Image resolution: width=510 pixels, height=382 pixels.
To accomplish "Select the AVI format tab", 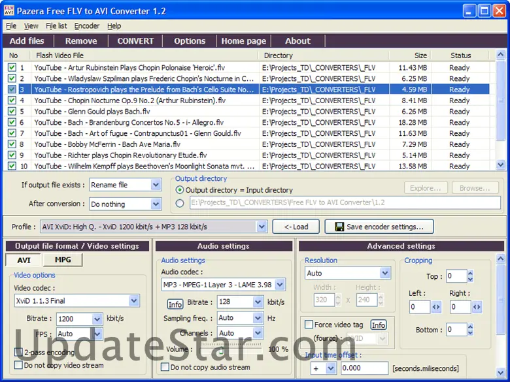I will point(24,260).
